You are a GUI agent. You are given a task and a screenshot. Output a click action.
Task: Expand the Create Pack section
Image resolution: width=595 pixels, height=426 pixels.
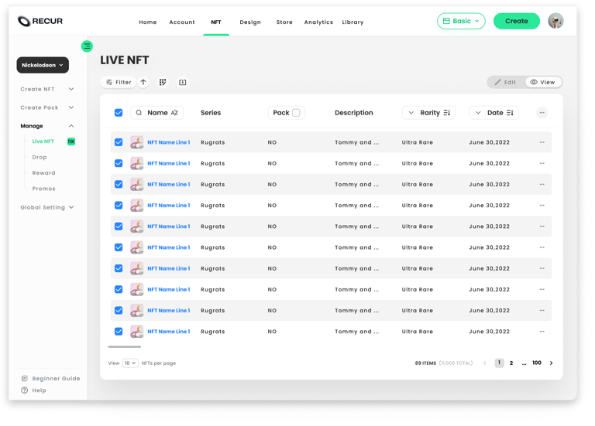click(x=47, y=107)
